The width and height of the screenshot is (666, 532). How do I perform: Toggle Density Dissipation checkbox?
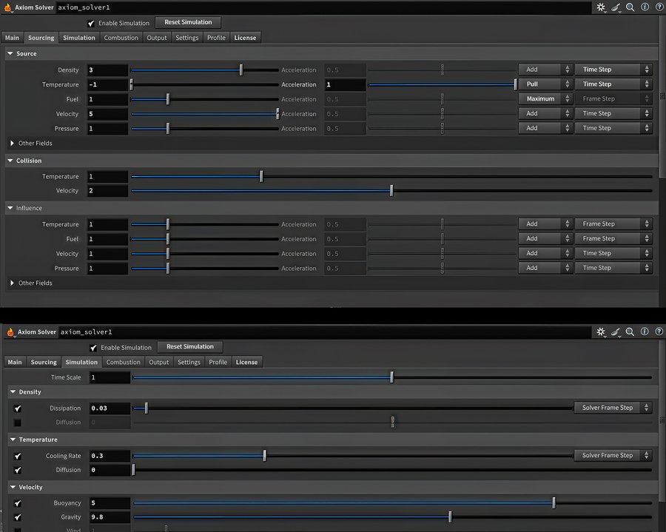(x=18, y=408)
